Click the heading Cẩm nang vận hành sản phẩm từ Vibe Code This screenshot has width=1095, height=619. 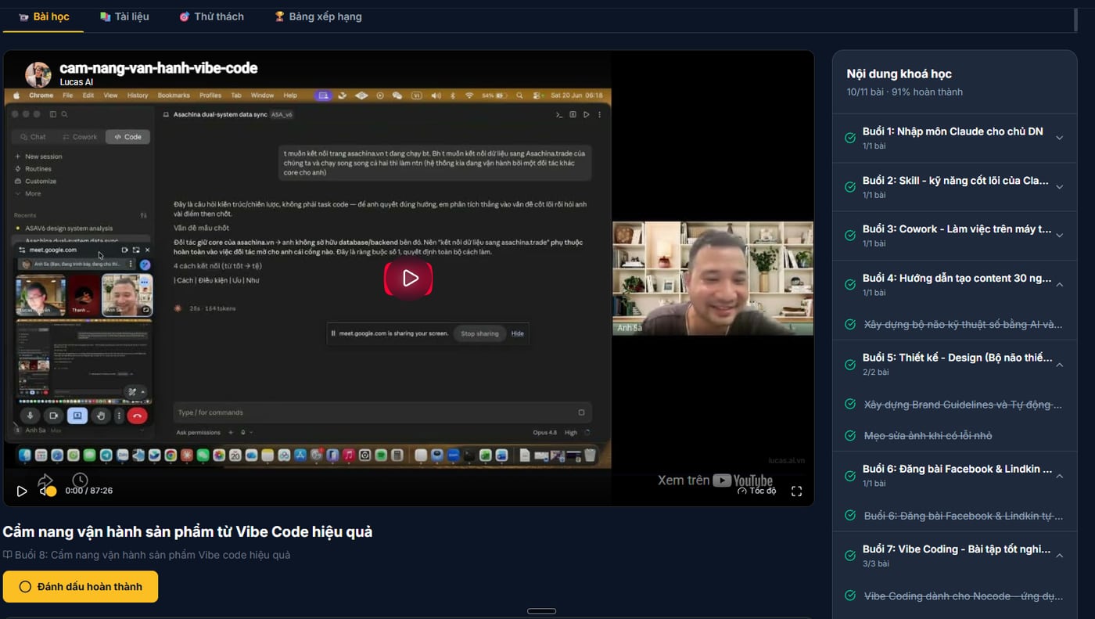tap(188, 532)
